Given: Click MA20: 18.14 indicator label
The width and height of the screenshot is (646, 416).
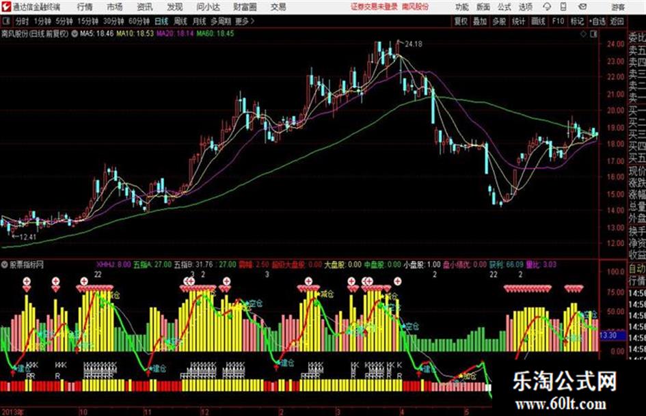Looking at the screenshot, I should click(x=175, y=33).
